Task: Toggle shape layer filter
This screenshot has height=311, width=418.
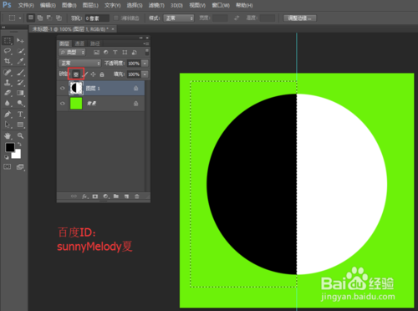Action: tap(125, 52)
